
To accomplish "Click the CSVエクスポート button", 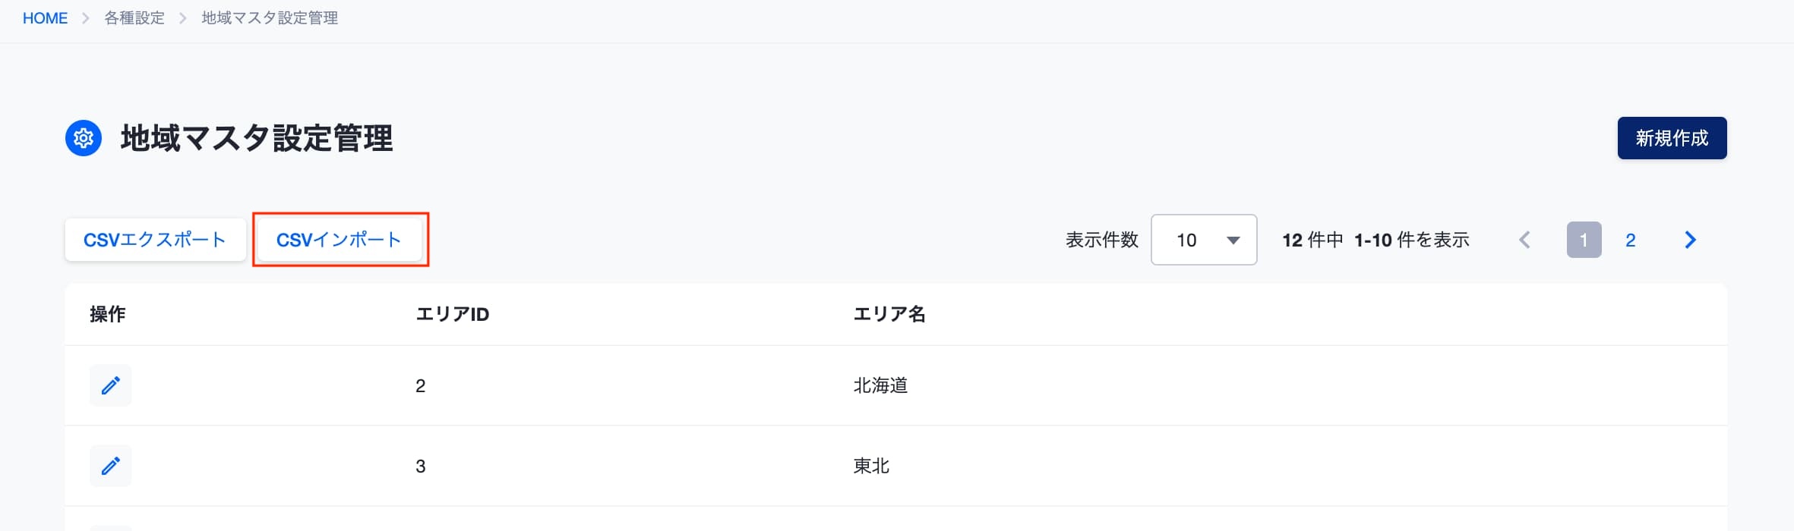I will (x=155, y=240).
